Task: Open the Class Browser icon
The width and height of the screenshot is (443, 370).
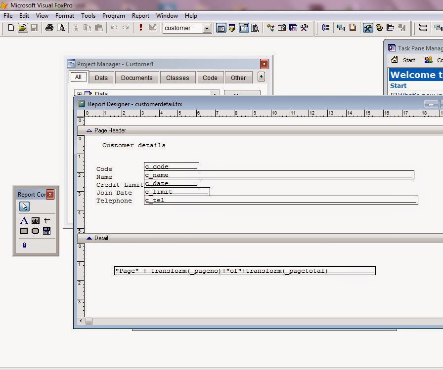Action: (270, 28)
